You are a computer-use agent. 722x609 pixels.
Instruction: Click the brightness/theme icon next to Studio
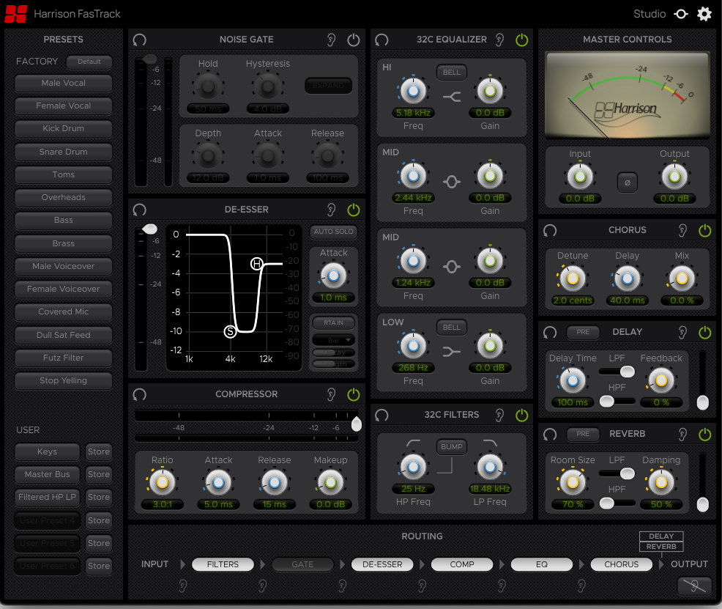point(681,14)
